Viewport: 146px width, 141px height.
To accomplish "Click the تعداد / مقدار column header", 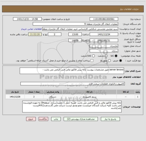I will pyautogui.click(x=34, y=92).
